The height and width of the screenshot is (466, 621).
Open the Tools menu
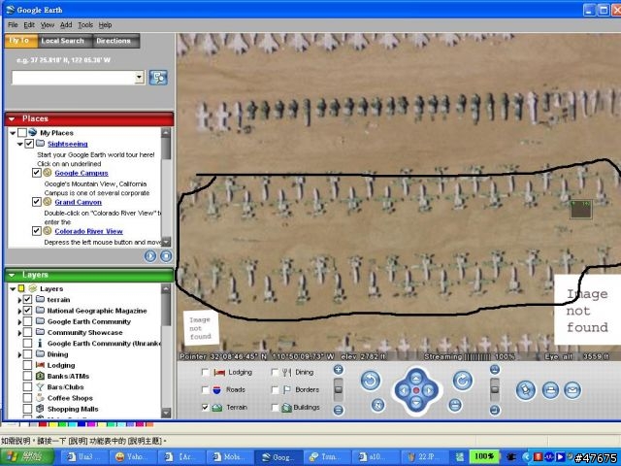[85, 25]
